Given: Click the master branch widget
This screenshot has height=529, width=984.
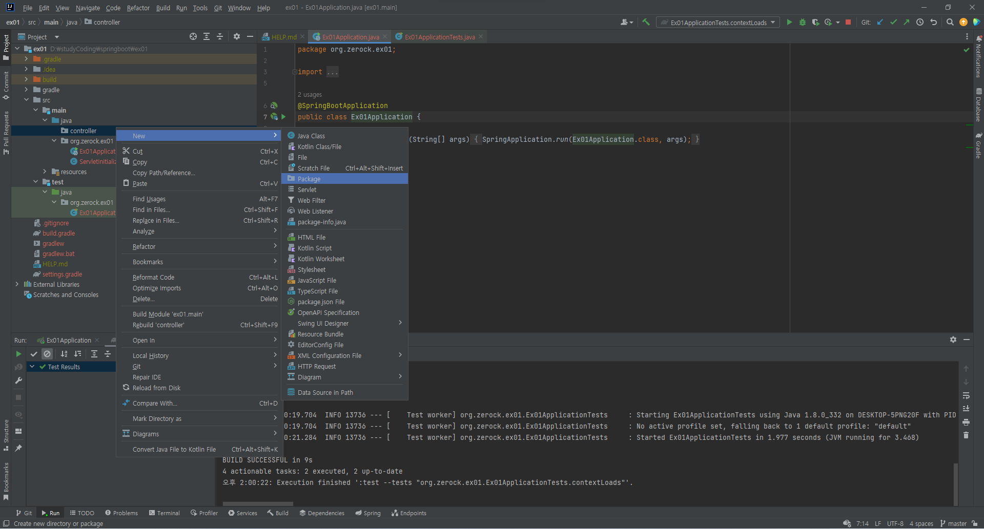Looking at the screenshot, I should [953, 523].
